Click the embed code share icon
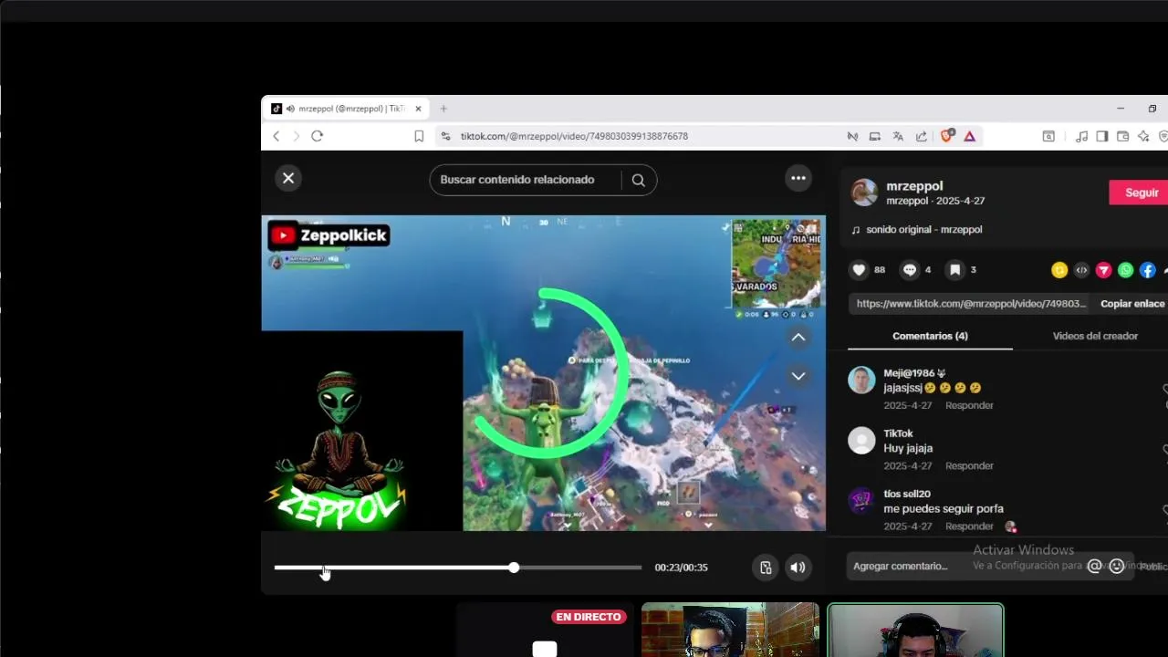This screenshot has height=657, width=1168. coord(1081,270)
